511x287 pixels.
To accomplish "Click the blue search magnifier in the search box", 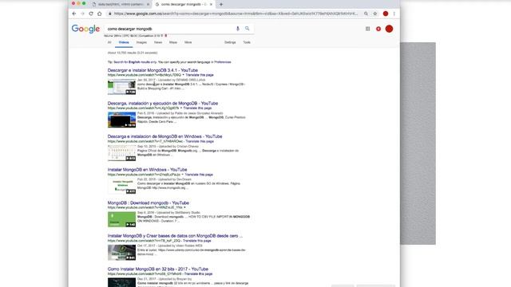I will point(248,29).
